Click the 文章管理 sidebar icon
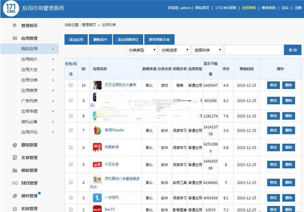The image size is (304, 212). click(x=15, y=158)
